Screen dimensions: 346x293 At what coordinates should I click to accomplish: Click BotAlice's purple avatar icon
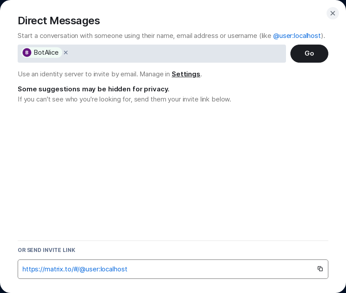pyautogui.click(x=27, y=53)
